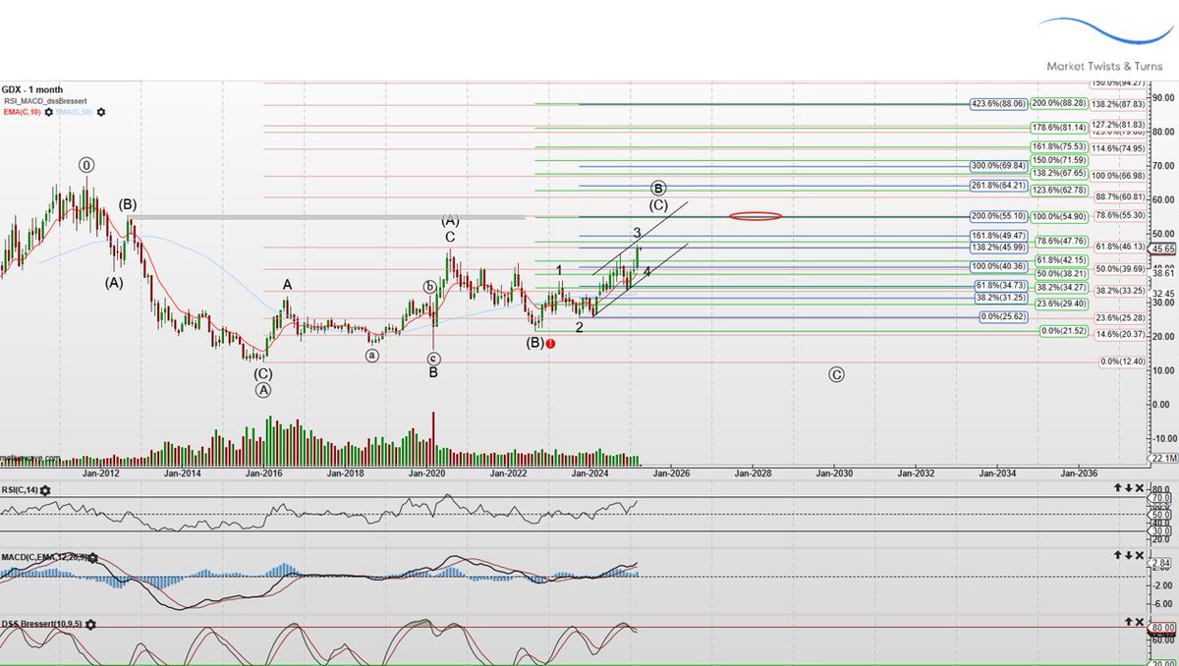
Task: Open settings gear next to SMA(C,50)
Action: (100, 112)
